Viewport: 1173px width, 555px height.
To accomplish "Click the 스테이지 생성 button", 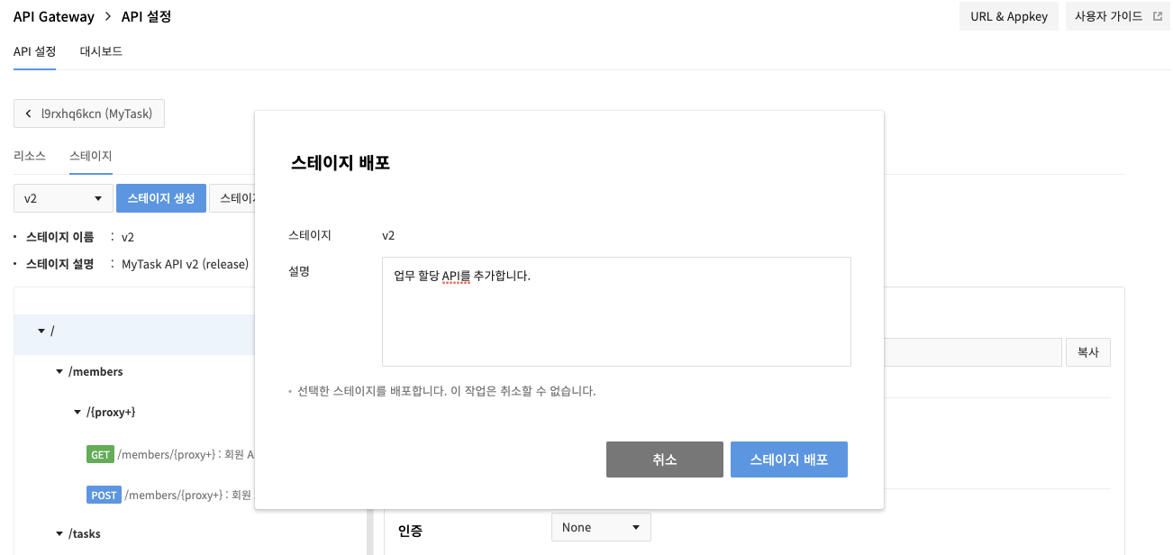I will point(161,198).
